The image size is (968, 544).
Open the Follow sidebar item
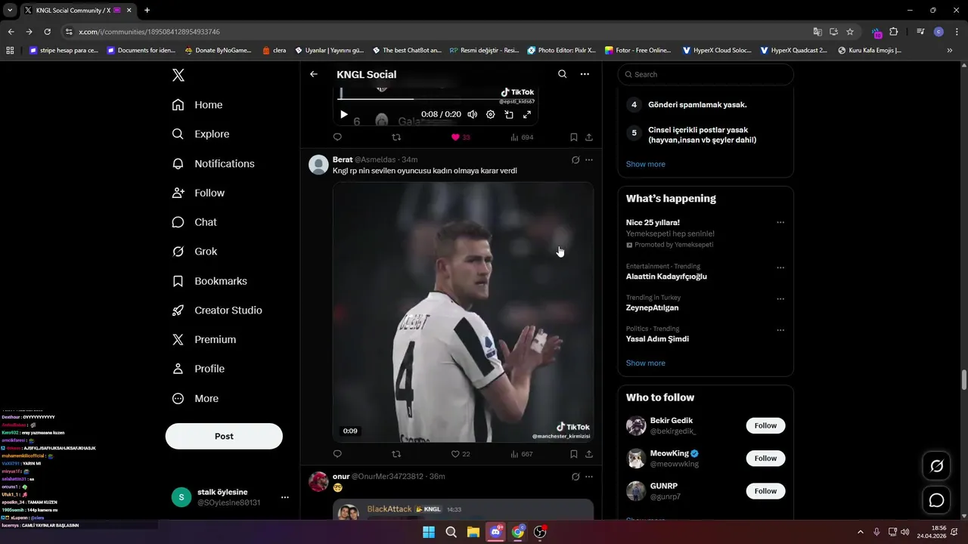pos(198,193)
